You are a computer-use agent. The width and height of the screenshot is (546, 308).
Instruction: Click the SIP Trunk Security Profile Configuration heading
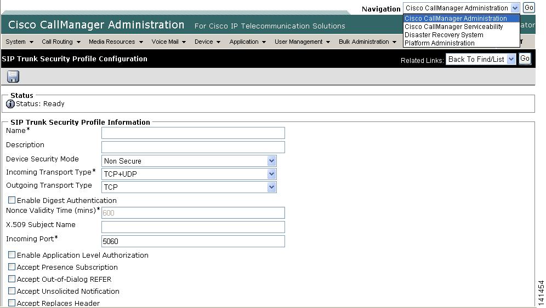coord(75,59)
